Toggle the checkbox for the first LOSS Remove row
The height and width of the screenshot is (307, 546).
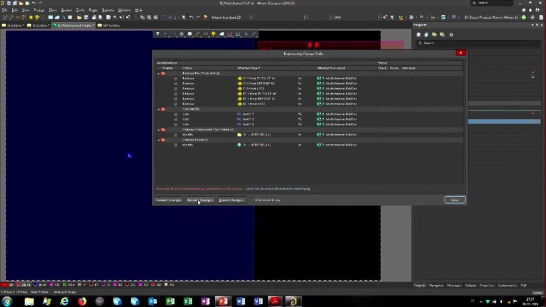(x=176, y=89)
